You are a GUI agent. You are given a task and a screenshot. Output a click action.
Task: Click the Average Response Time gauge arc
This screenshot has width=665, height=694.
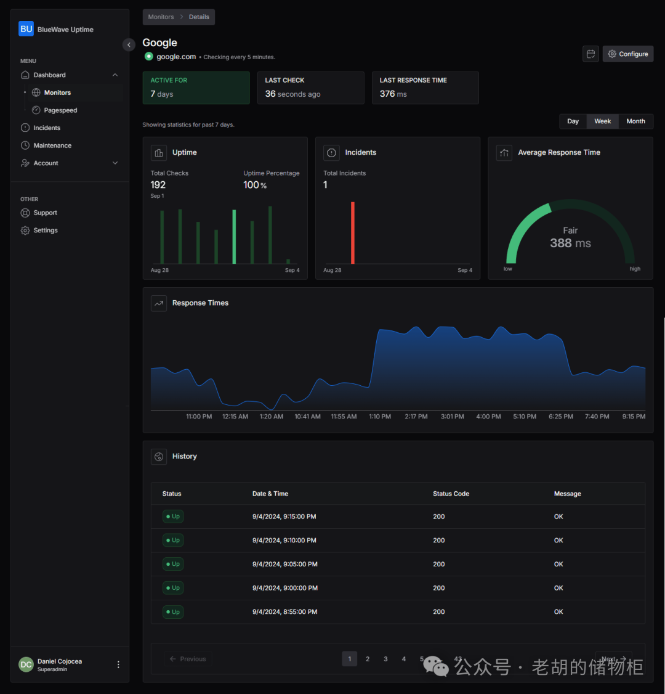point(570,231)
